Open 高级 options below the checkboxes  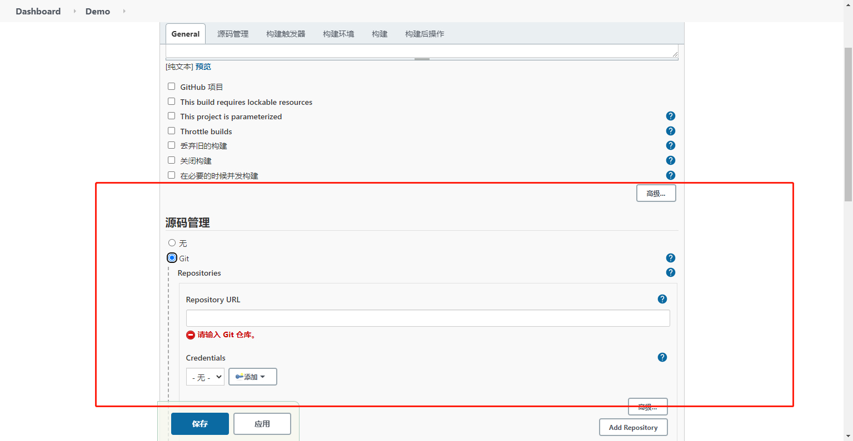pyautogui.click(x=656, y=194)
